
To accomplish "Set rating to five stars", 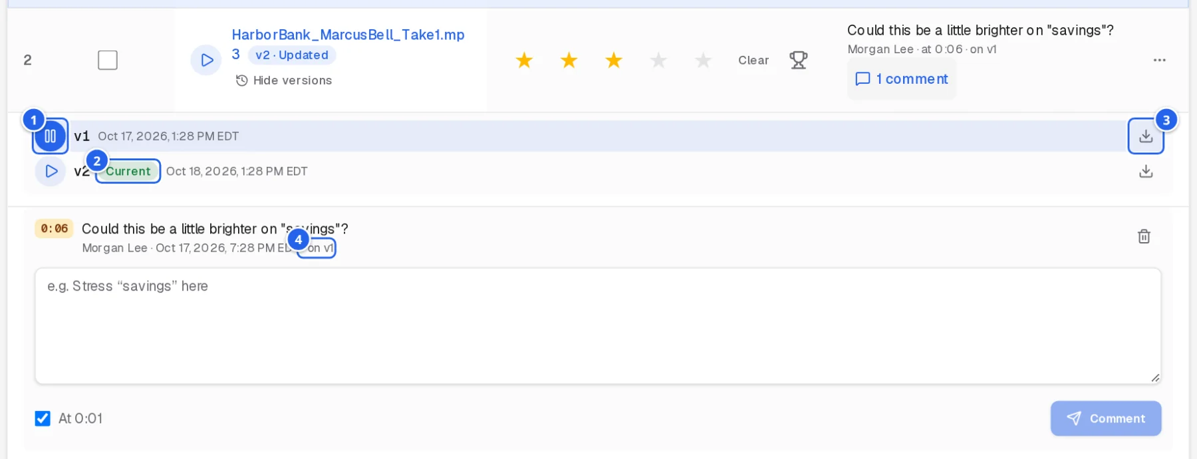I will (703, 60).
